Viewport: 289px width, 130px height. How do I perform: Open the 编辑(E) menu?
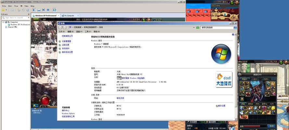point(71,32)
